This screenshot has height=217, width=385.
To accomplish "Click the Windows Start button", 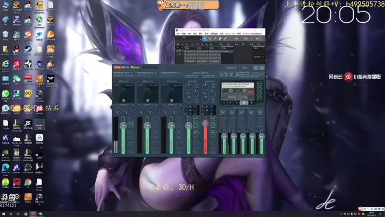I will pos(3,214).
